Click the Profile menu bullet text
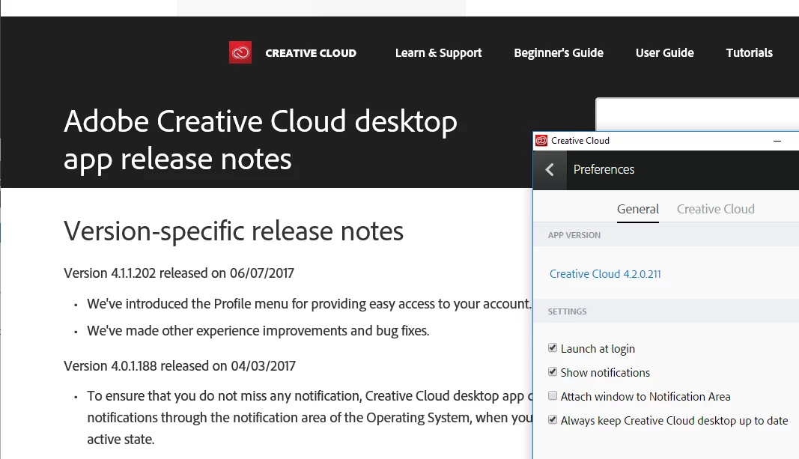 [x=309, y=304]
